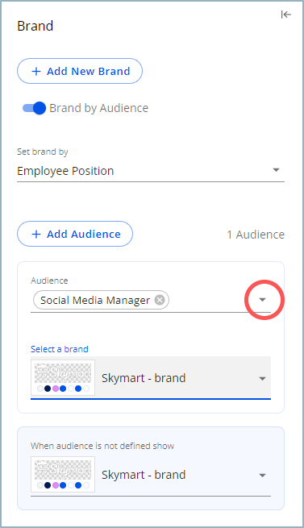The image size is (304, 528).
Task: Click Add New Brand button
Action: (x=80, y=71)
